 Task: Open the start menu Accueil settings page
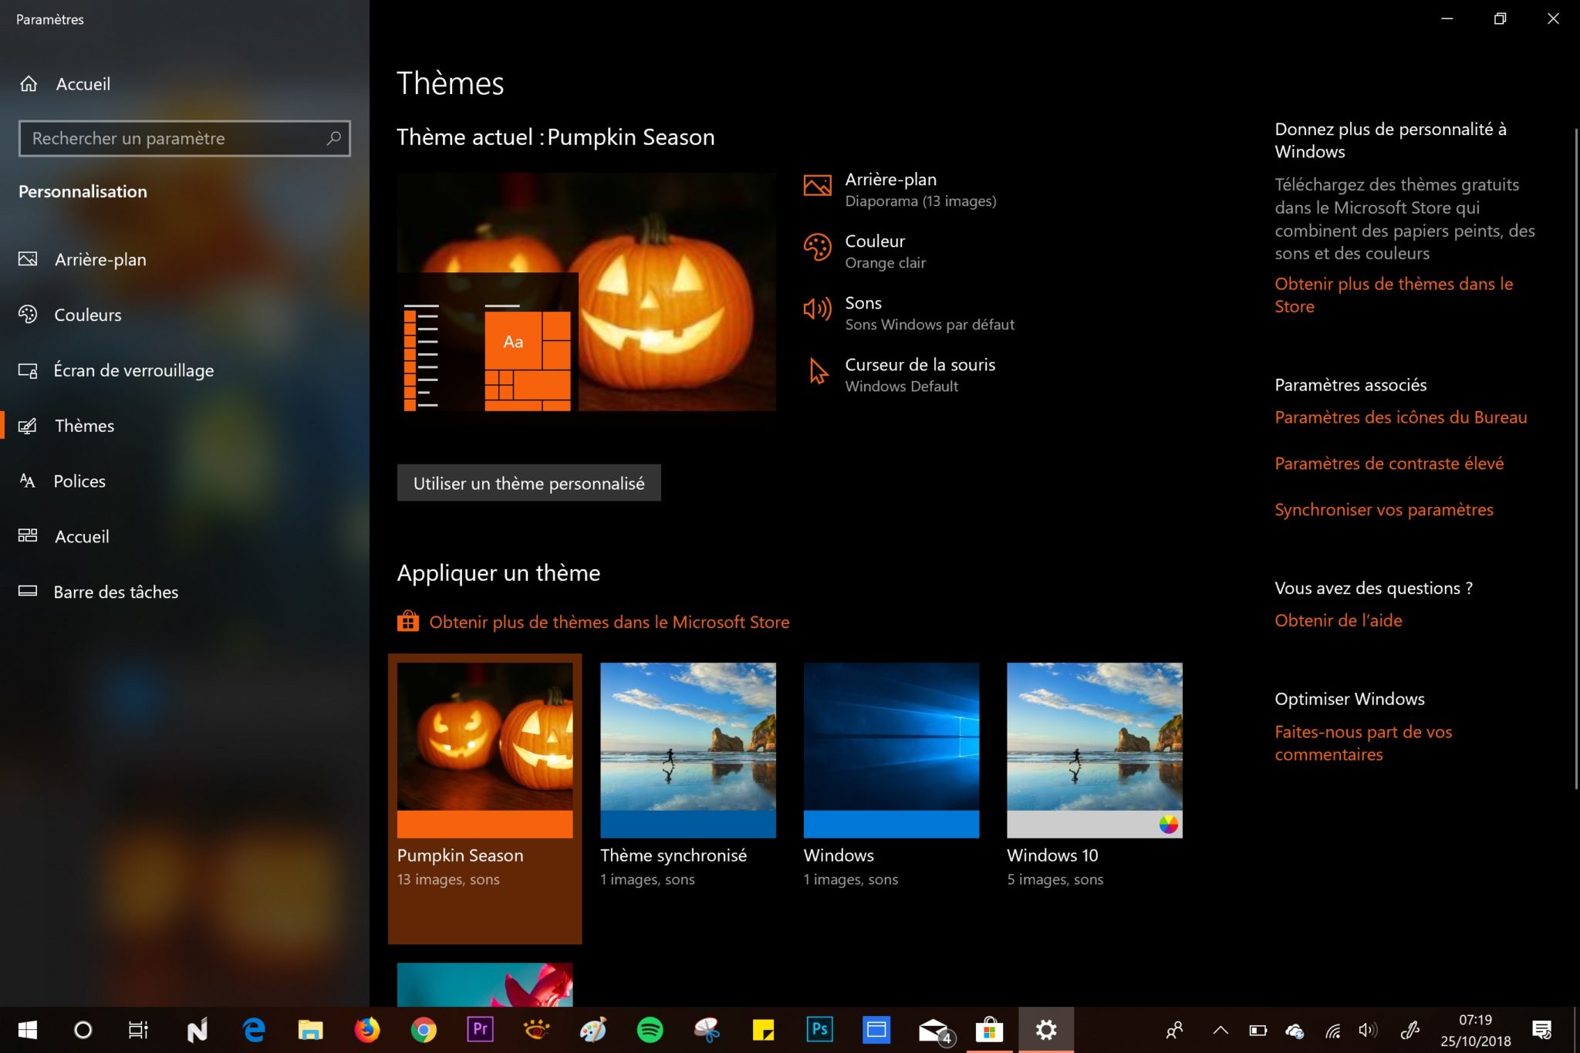coord(64,536)
